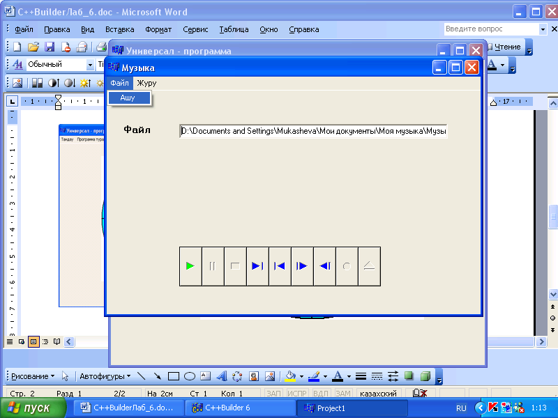Click the Styles and Formatting icon
558x418 pixels.
(x=17, y=64)
